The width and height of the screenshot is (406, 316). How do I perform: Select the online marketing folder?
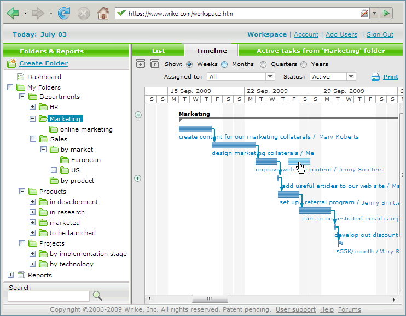tap(86, 129)
